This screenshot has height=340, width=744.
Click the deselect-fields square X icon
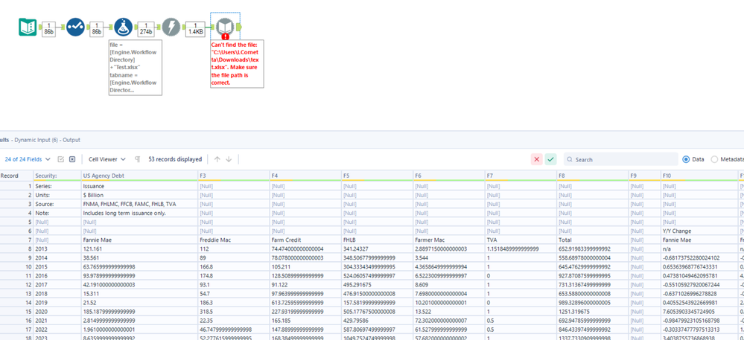coord(72,159)
